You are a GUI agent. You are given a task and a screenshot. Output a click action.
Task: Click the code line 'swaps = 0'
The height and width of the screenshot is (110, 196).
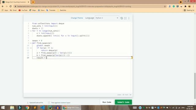[x=37, y=41]
